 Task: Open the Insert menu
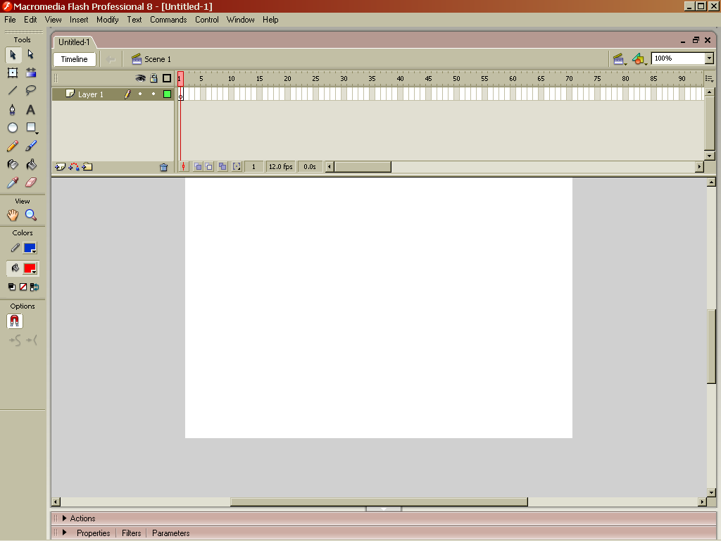click(79, 20)
